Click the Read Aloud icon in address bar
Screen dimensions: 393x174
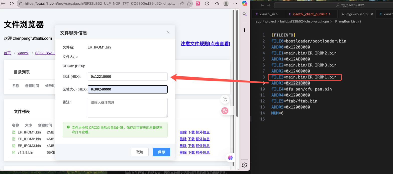click(x=182, y=4)
